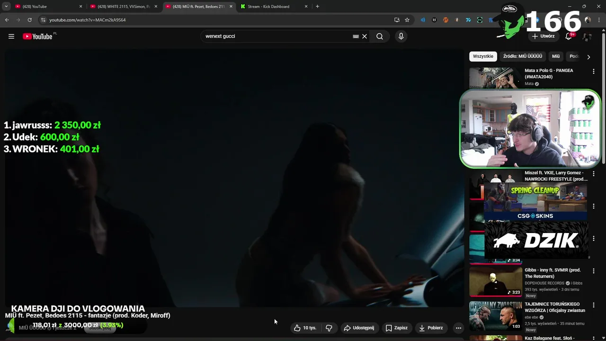Start voice search with the microphone
The image size is (606, 341).
pos(401,36)
